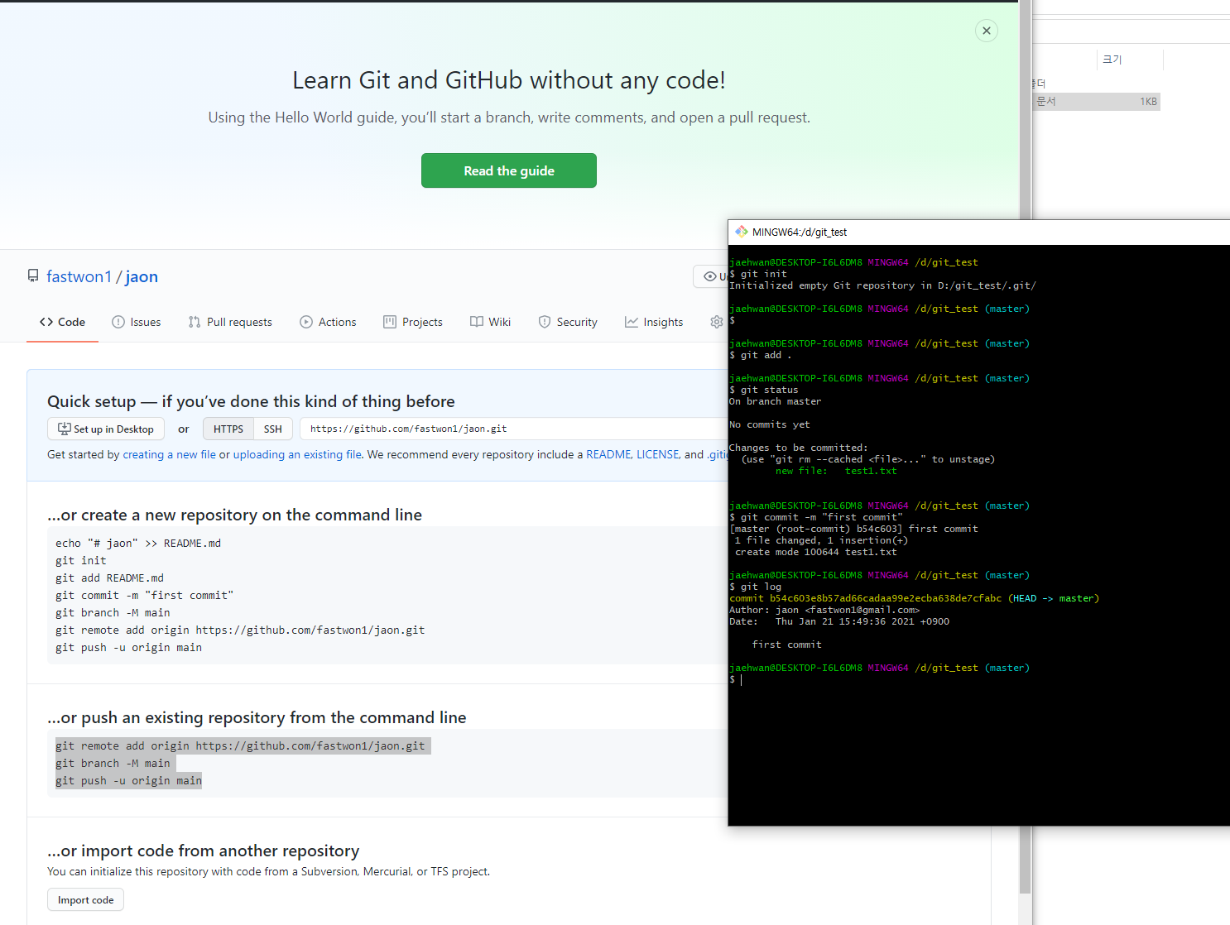Open the Insights tab

[654, 322]
